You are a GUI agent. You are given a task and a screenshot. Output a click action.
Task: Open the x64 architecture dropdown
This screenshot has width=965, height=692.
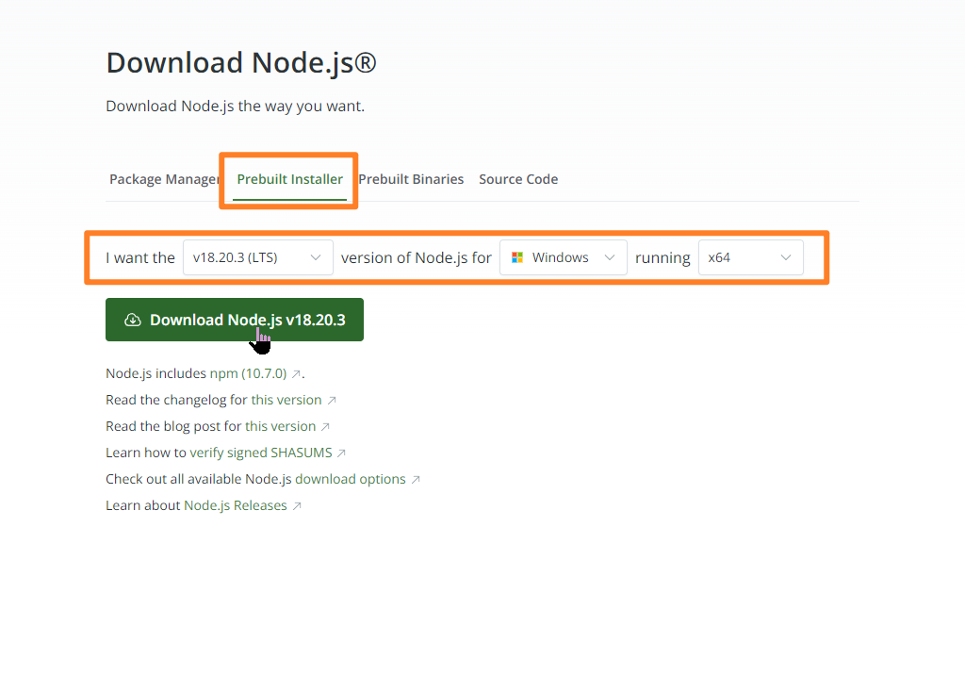click(750, 257)
